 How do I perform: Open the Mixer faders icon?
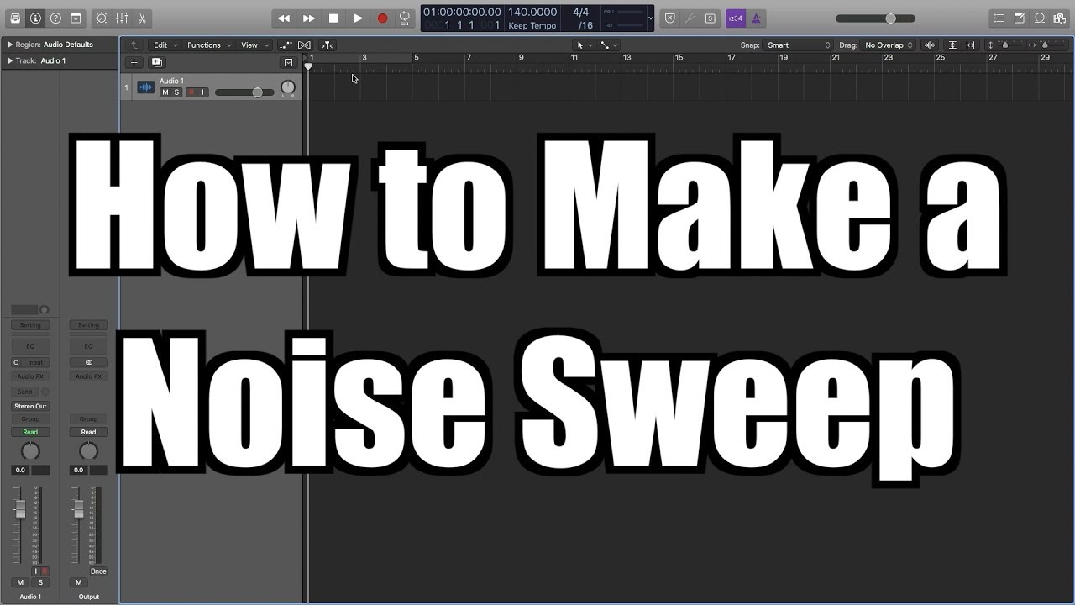pyautogui.click(x=122, y=18)
